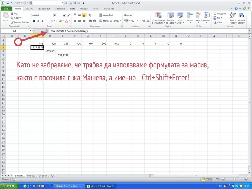Activate the Format Painter brush
This screenshot has height=189, width=252.
[x=12, y=22]
